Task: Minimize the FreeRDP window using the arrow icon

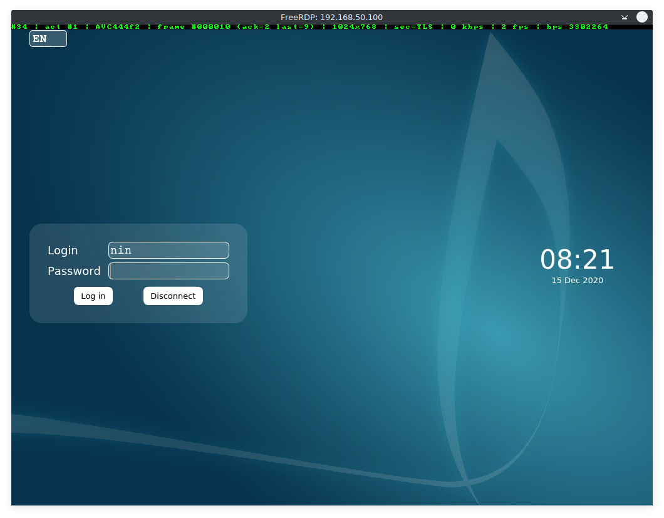Action: (x=625, y=18)
